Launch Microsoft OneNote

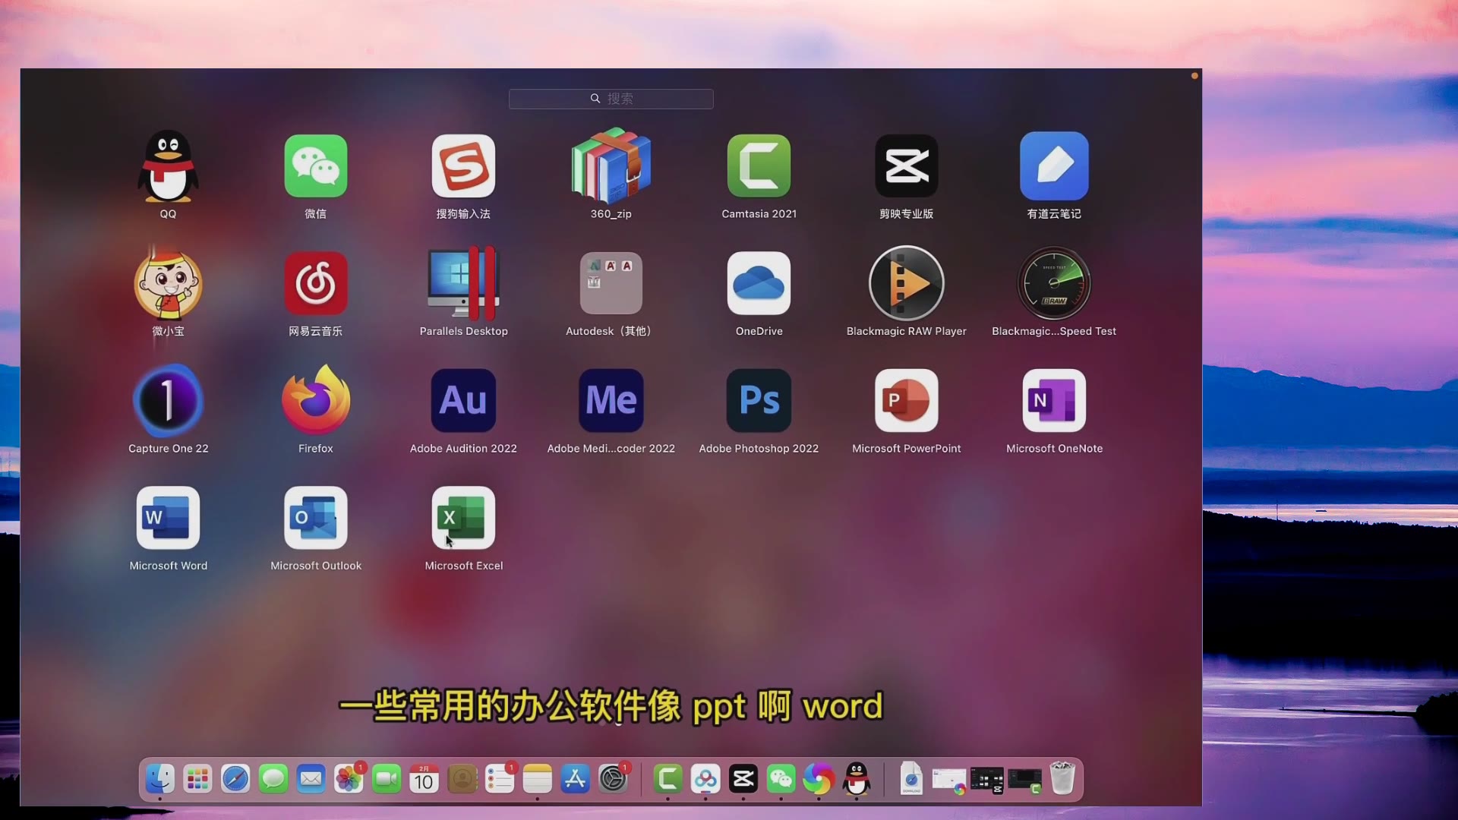(x=1054, y=400)
